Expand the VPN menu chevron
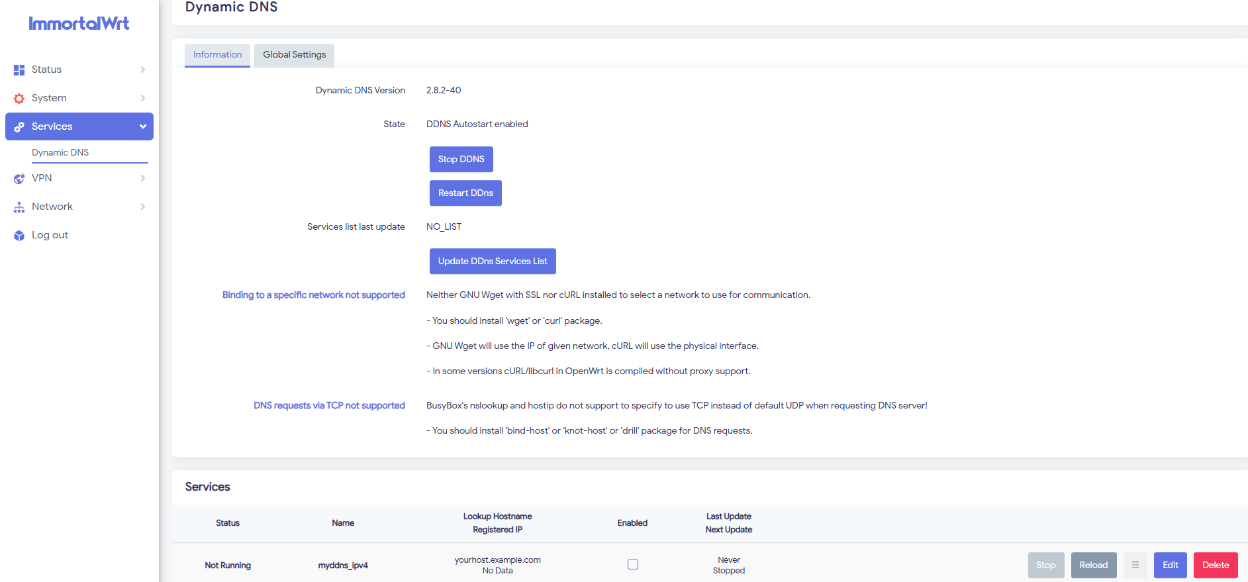 click(143, 178)
